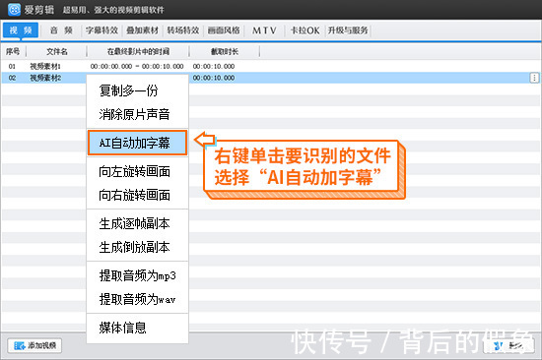This screenshot has height=360, width=542.
Task: Click the 截取时长 column header
Action: [x=225, y=52]
